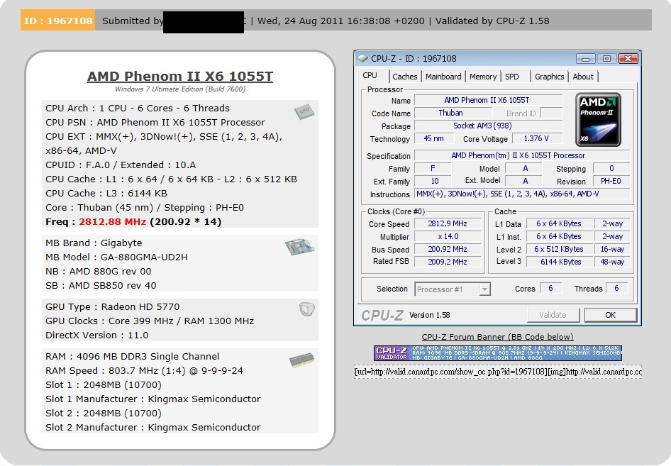Click the MB Model GA-880GMA-UD2H line
Screen dimensions: 671x466
[116, 257]
